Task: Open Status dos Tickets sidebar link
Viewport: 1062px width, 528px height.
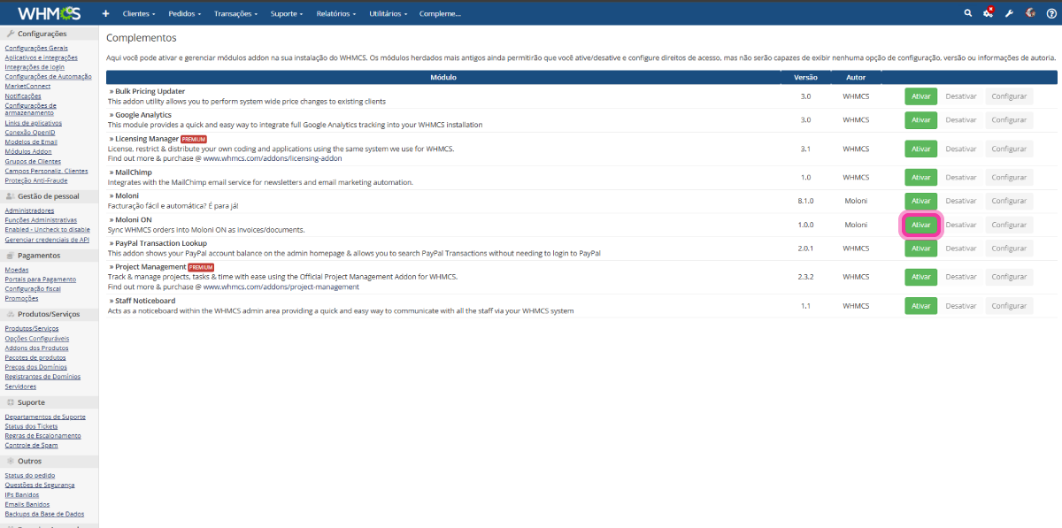Action: pyautogui.click(x=31, y=426)
